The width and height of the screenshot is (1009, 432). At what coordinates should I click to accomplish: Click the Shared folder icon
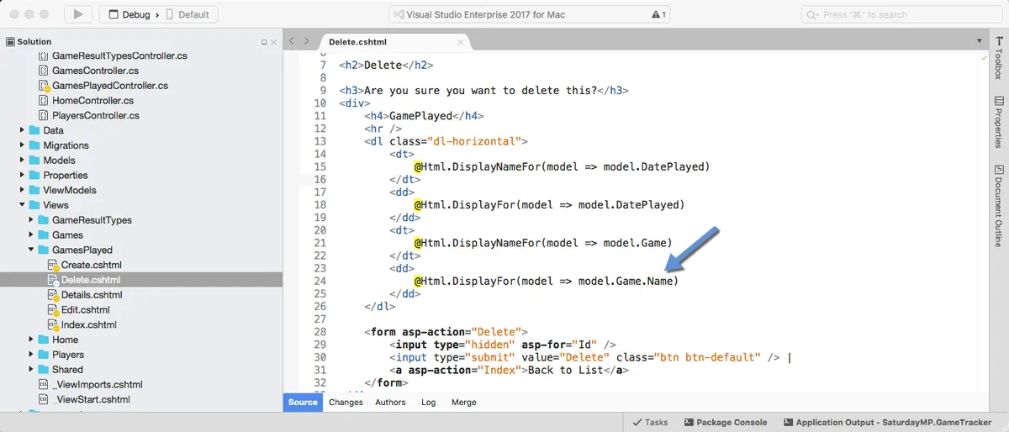(44, 370)
